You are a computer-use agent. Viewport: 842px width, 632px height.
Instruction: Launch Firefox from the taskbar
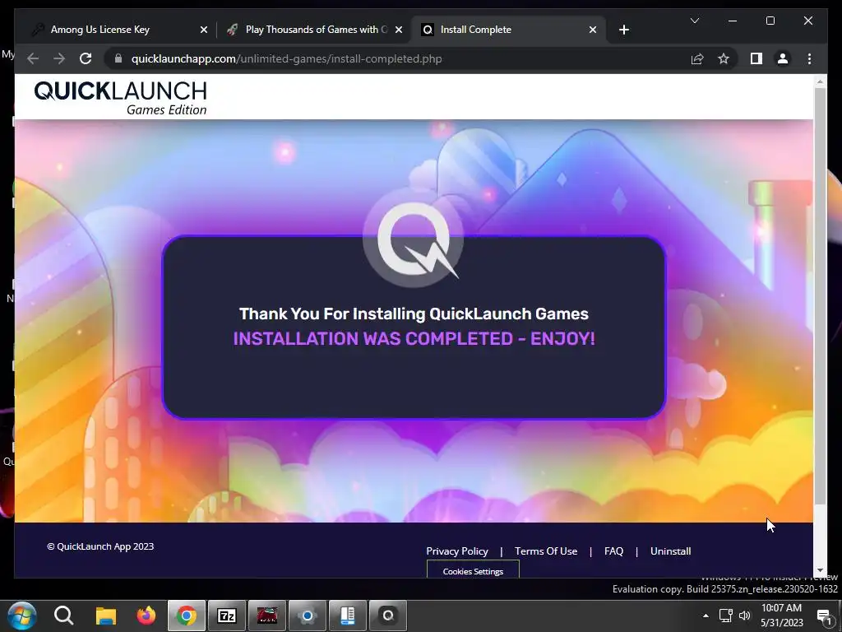pyautogui.click(x=146, y=616)
